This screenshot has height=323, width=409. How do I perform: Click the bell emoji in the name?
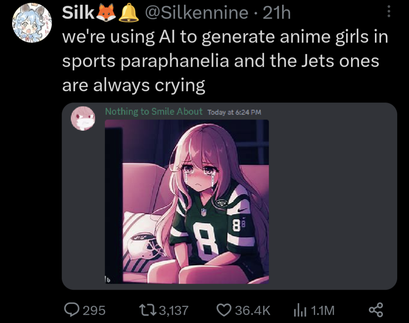(x=128, y=13)
